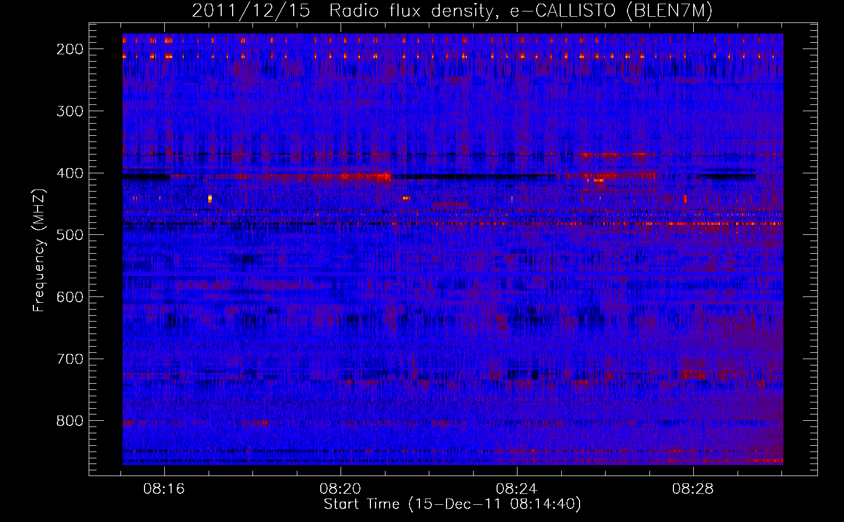
Task: Click the 700 frequency tick label
Action: tap(69, 359)
